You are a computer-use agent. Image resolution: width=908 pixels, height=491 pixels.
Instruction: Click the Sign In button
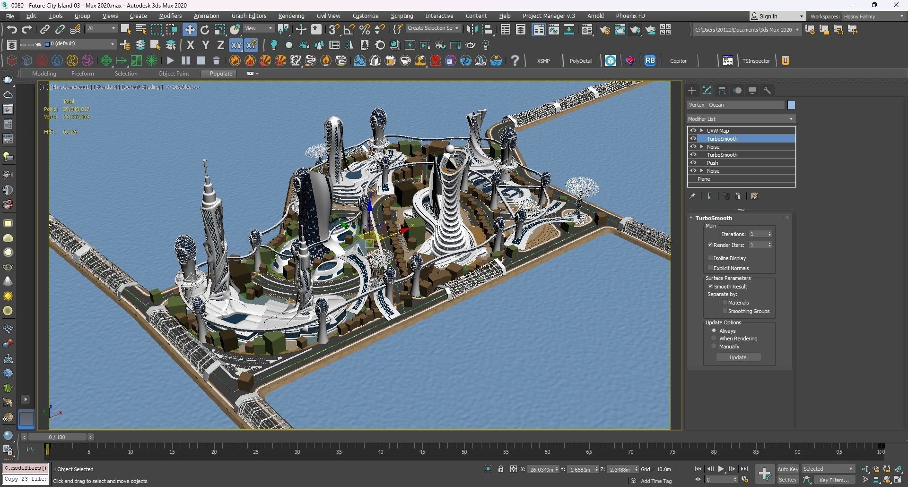point(777,16)
